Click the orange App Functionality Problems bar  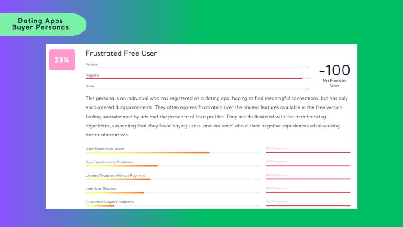pos(121,166)
